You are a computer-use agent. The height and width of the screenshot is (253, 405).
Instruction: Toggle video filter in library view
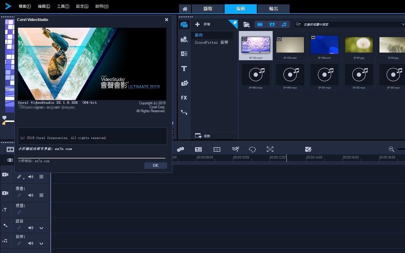click(260, 24)
